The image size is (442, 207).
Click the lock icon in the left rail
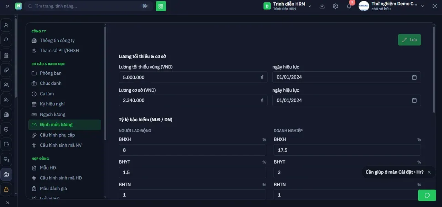pyautogui.click(x=6, y=189)
